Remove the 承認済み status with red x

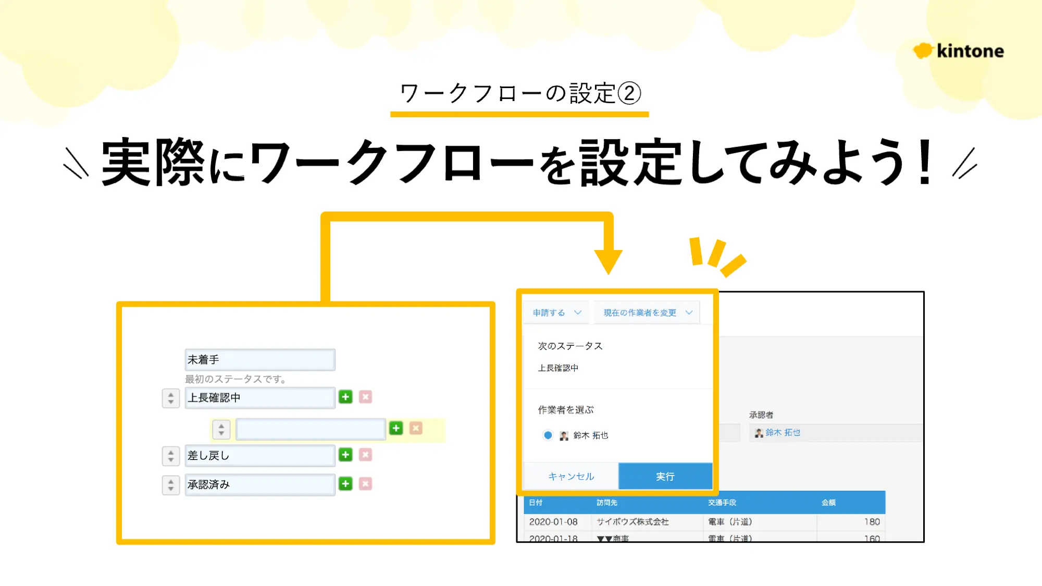point(366,484)
